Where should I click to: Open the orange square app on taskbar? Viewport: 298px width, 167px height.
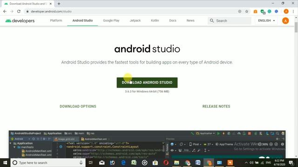point(230,163)
